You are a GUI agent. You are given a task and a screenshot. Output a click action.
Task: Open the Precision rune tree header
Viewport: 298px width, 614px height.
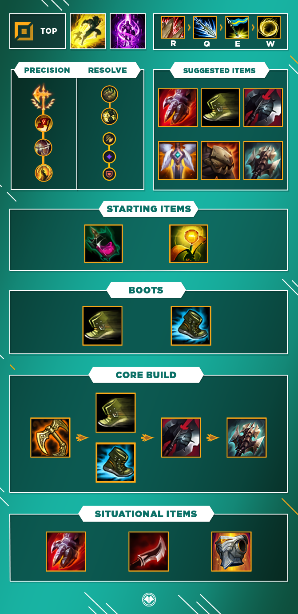coord(47,70)
